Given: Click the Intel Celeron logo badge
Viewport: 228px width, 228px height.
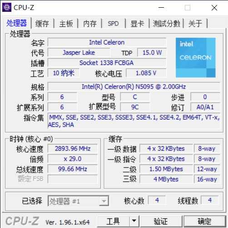Looking at the screenshot, I should [x=196, y=58].
